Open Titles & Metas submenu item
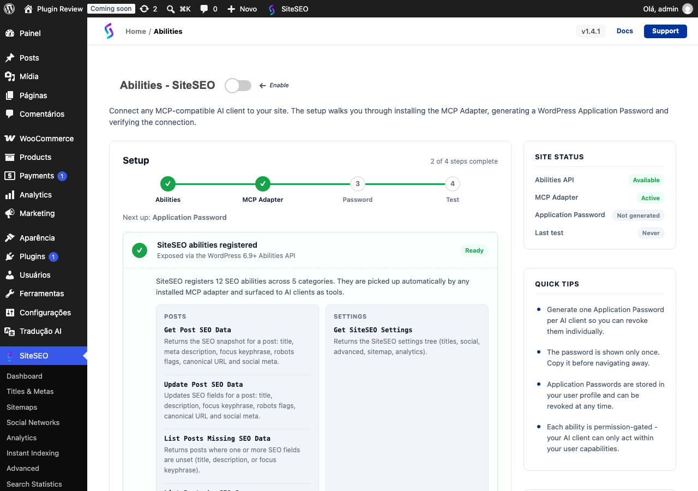The height and width of the screenshot is (491, 698). [30, 391]
